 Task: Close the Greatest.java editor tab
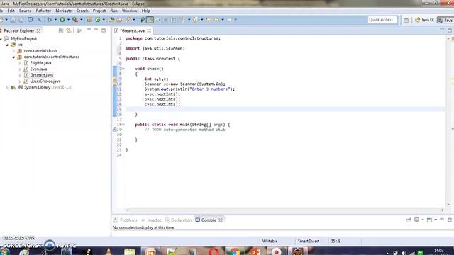pyautogui.click(x=149, y=30)
